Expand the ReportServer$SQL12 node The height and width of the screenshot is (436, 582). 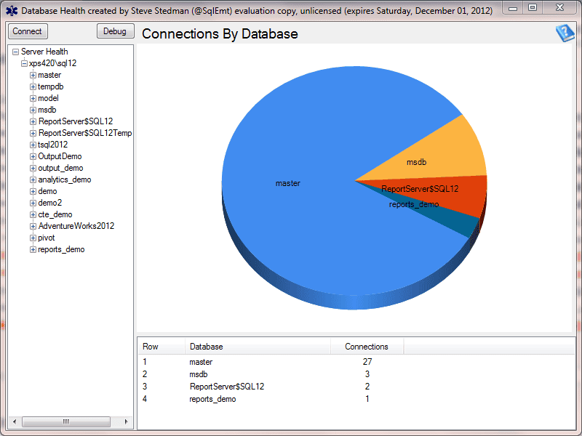(x=33, y=121)
